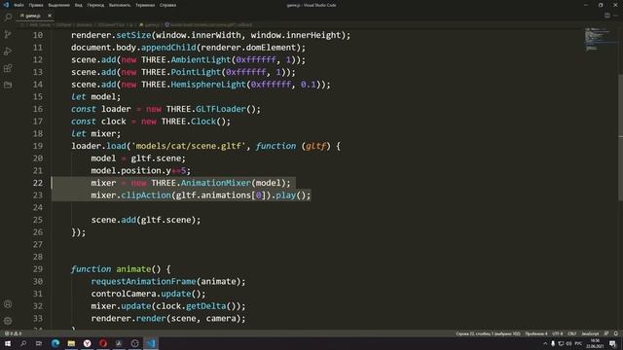
Task: Select JavaScript language mode in status bar
Action: click(x=590, y=333)
